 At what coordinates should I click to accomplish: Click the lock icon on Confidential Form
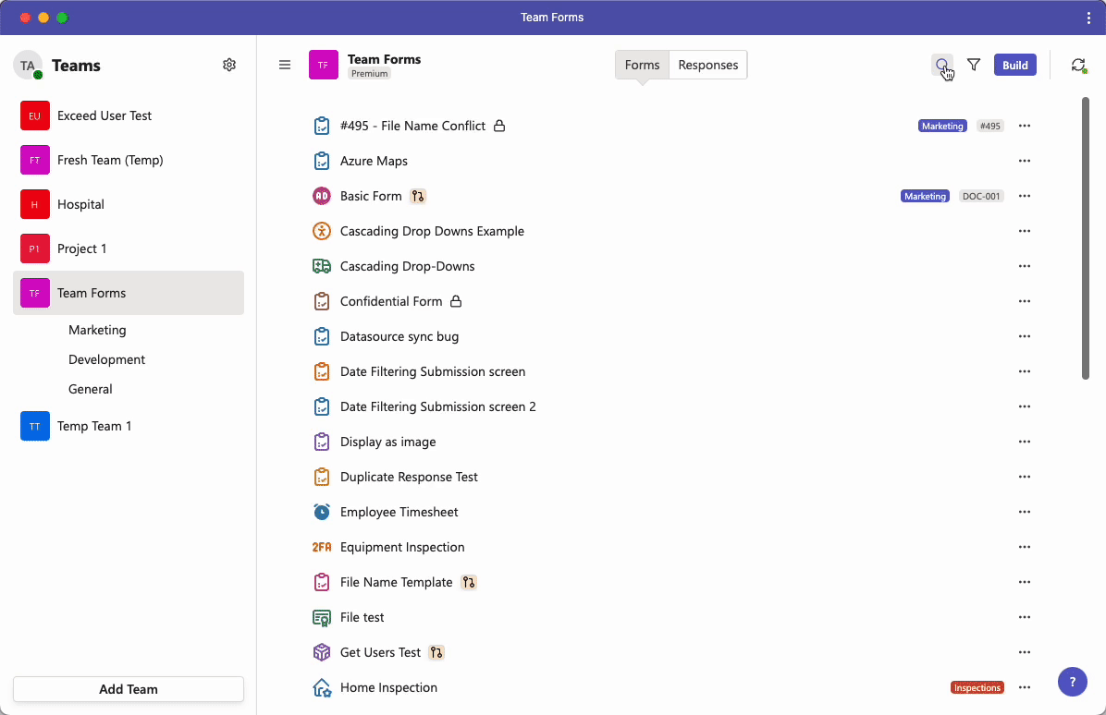[x=457, y=301]
